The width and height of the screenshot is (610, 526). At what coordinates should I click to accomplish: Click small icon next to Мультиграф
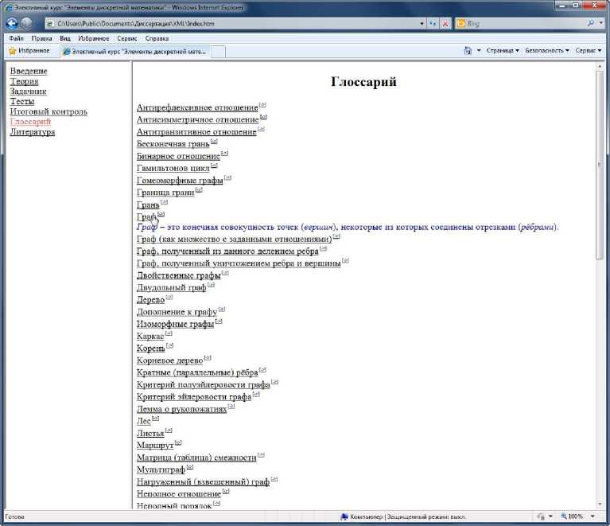189,466
